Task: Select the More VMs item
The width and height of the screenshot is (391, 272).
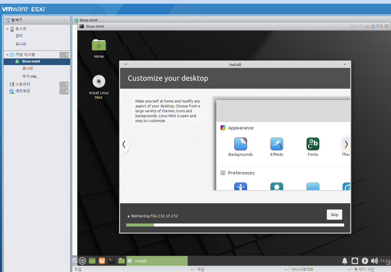Action: click(x=31, y=76)
